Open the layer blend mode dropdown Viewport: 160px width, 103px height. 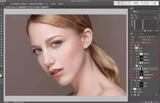[136, 40]
